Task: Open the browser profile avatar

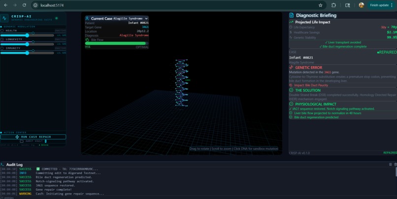Action: 362,5
